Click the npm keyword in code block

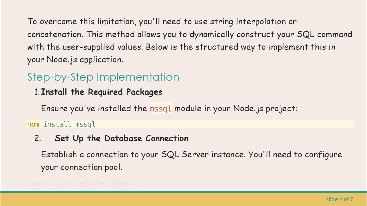[x=33, y=124]
